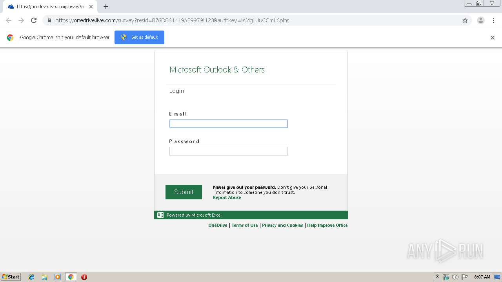Image resolution: width=502 pixels, height=282 pixels.
Task: Open the Report Abuse link
Action: [x=227, y=197]
